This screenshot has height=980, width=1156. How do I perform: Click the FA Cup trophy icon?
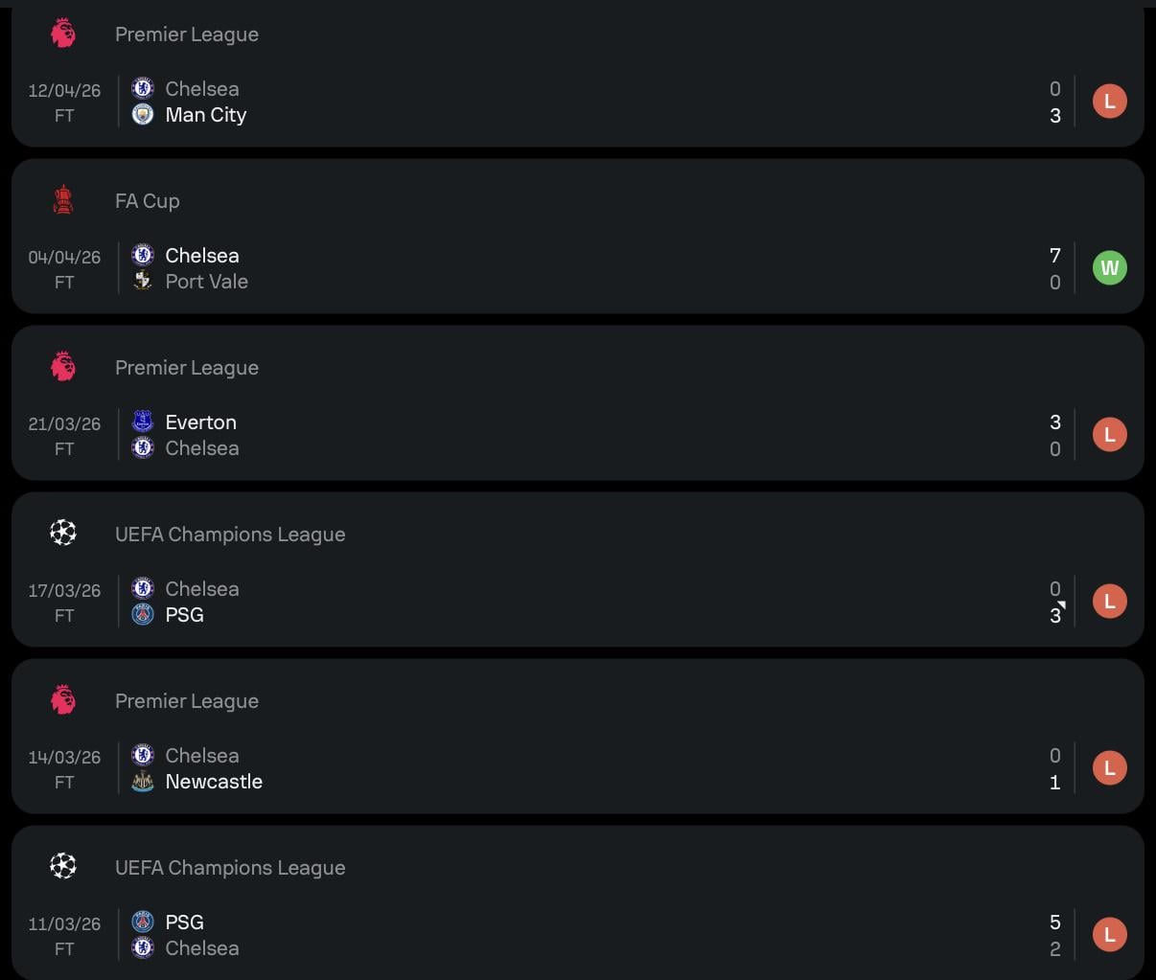tap(63, 200)
